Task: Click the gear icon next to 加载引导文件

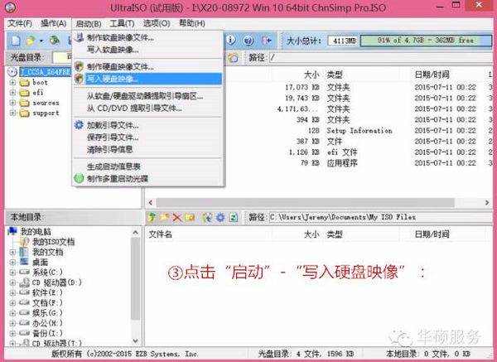Action: coord(79,125)
